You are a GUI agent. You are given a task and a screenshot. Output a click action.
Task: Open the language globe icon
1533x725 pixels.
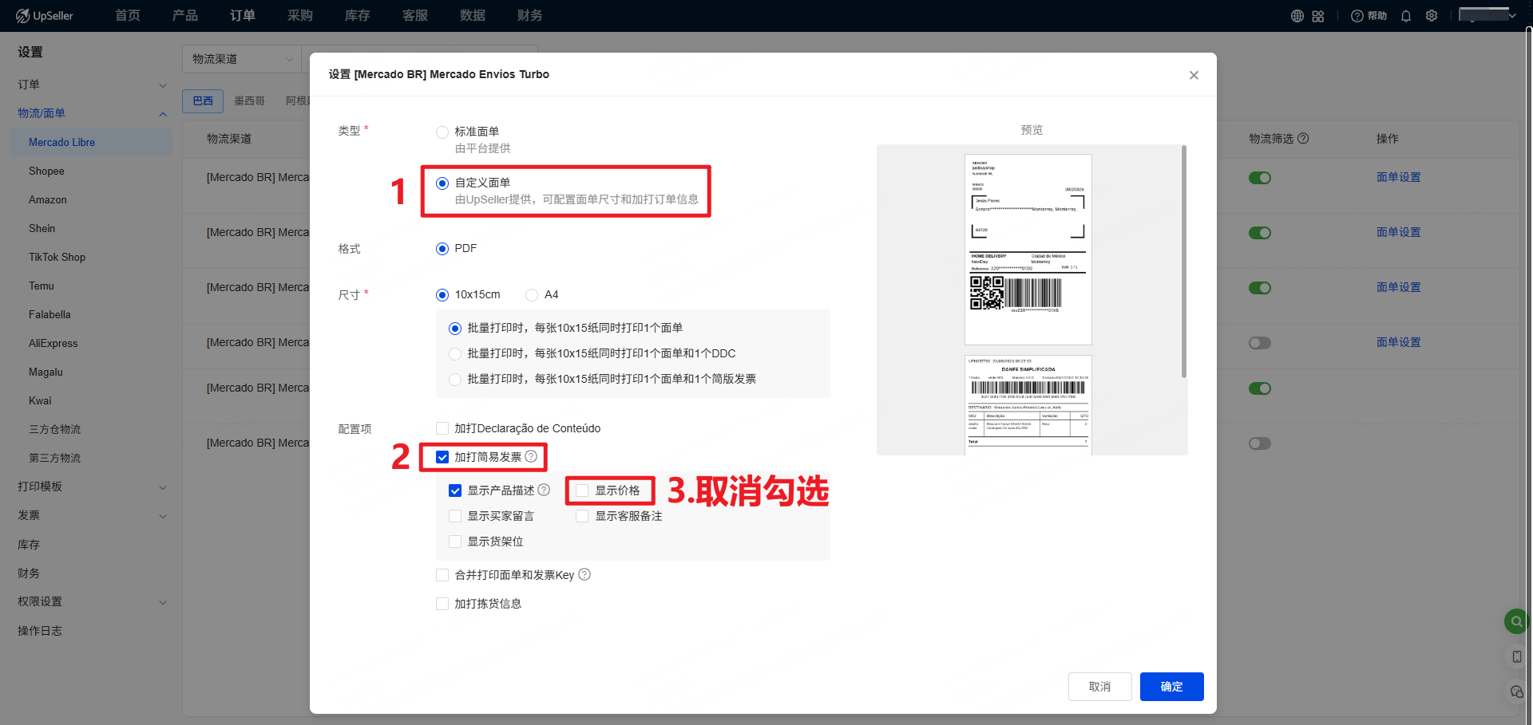pos(1297,16)
